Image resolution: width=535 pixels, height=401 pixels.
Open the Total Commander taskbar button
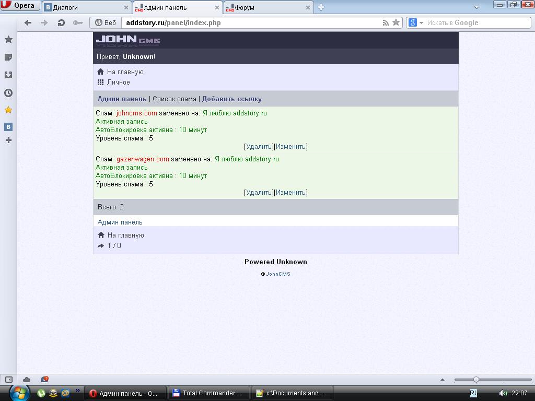point(209,393)
